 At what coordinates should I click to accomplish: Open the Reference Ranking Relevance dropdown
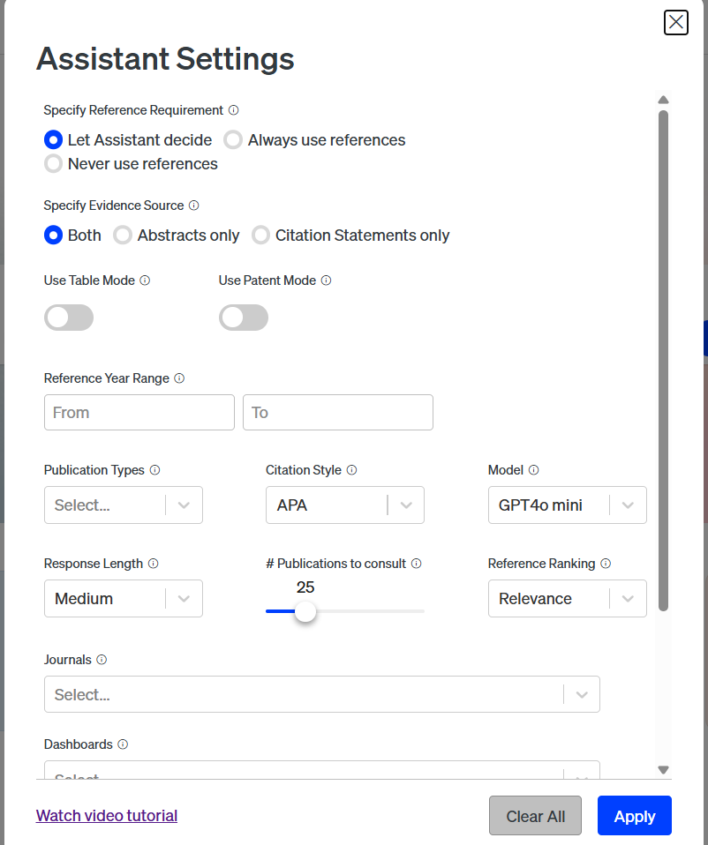tap(568, 598)
